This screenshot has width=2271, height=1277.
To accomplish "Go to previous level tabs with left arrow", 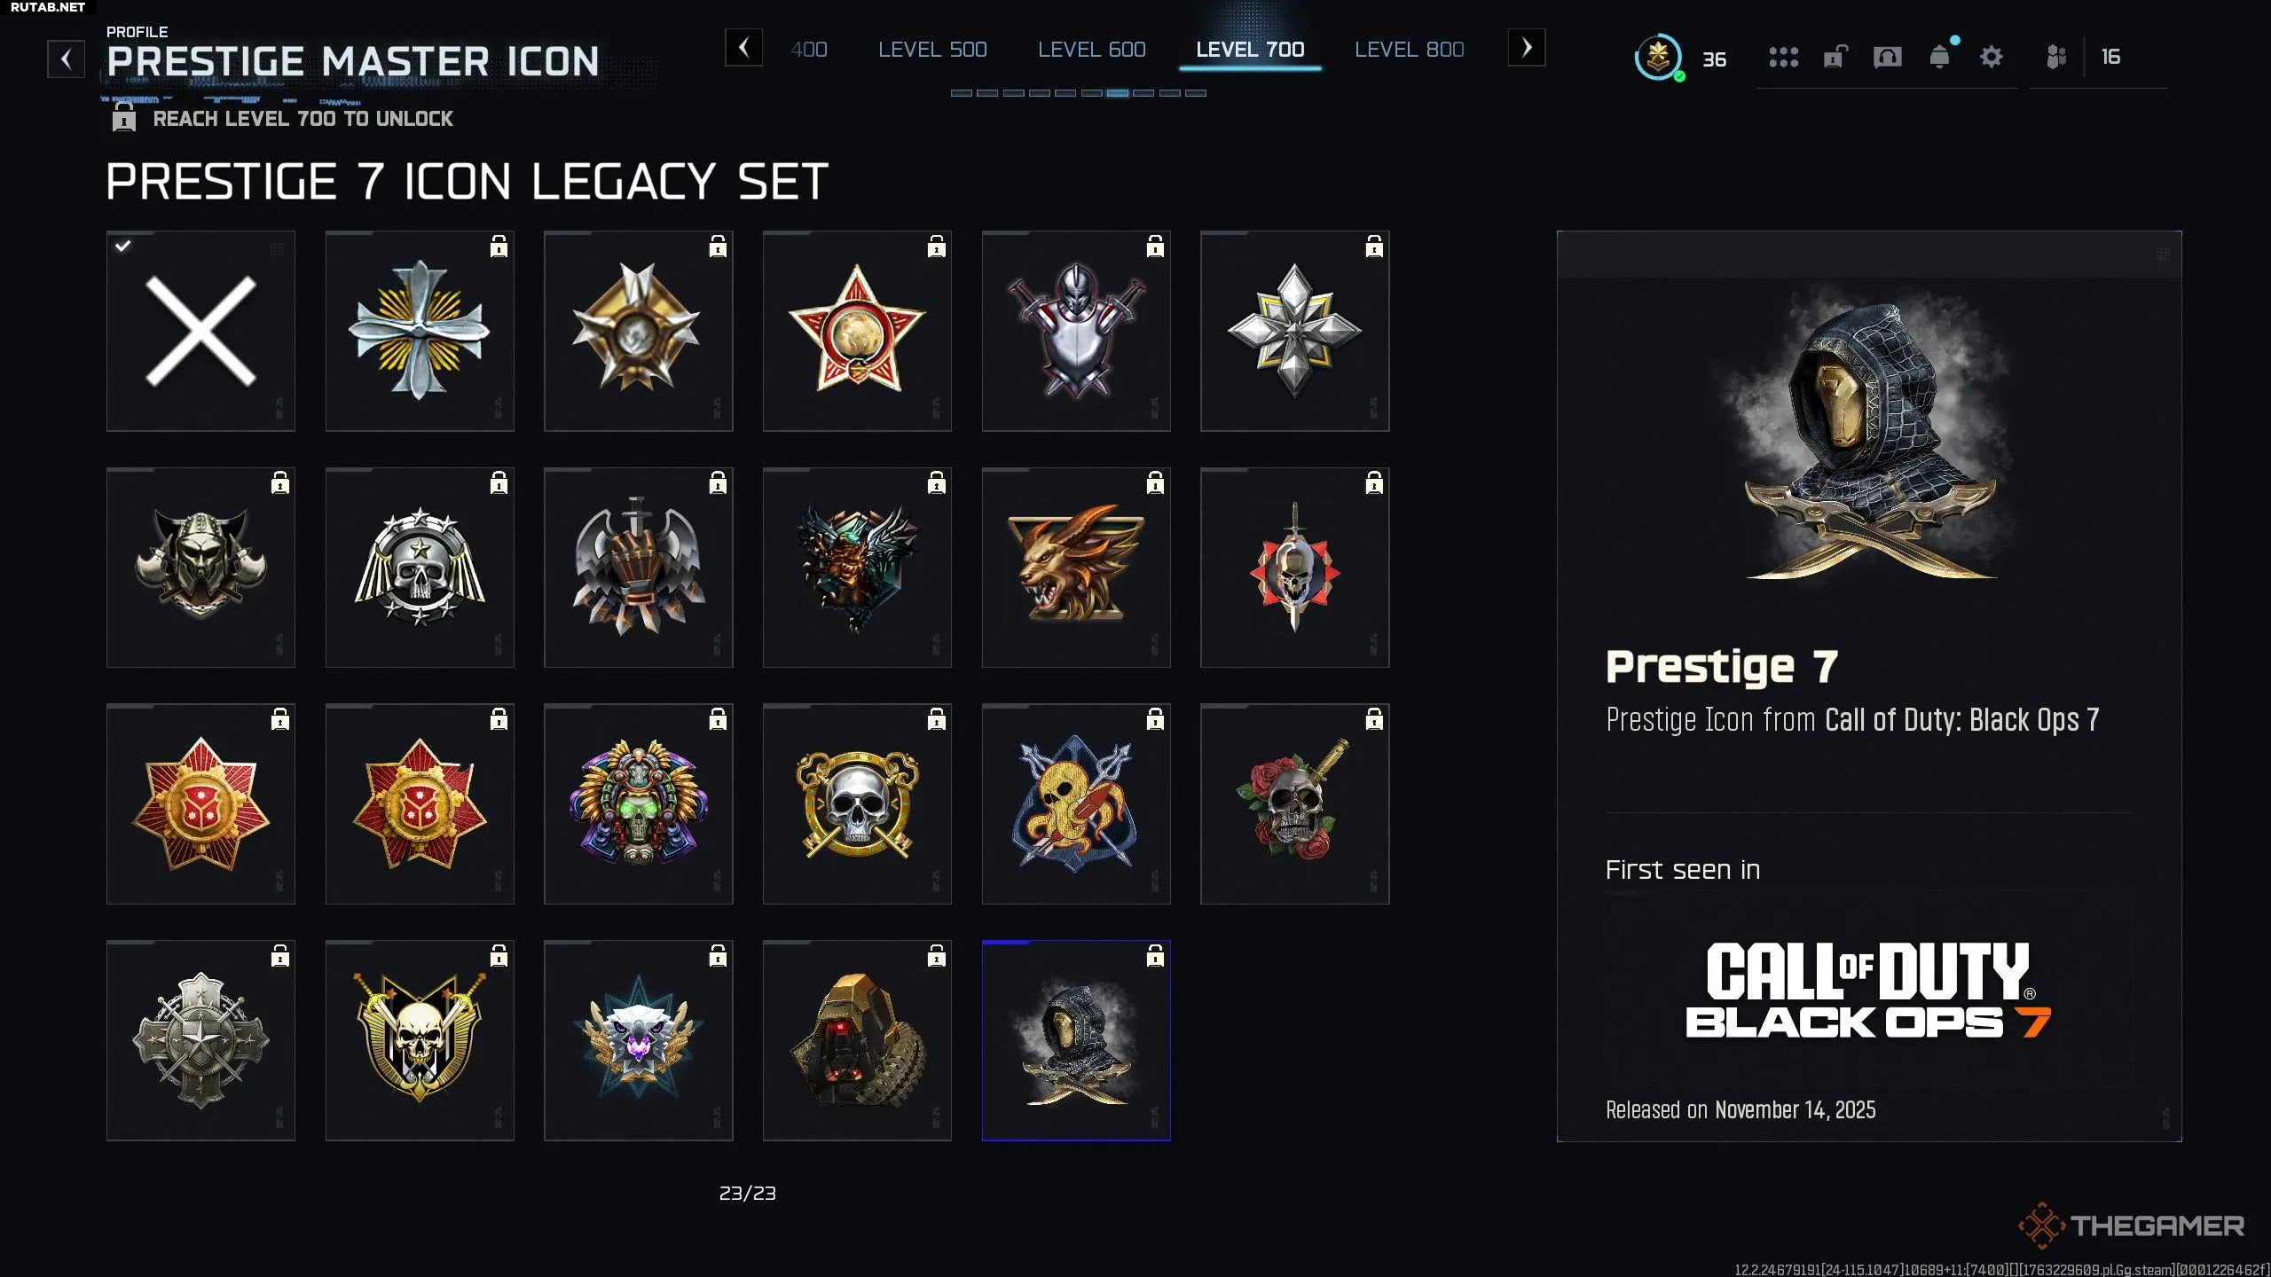I will [x=743, y=48].
